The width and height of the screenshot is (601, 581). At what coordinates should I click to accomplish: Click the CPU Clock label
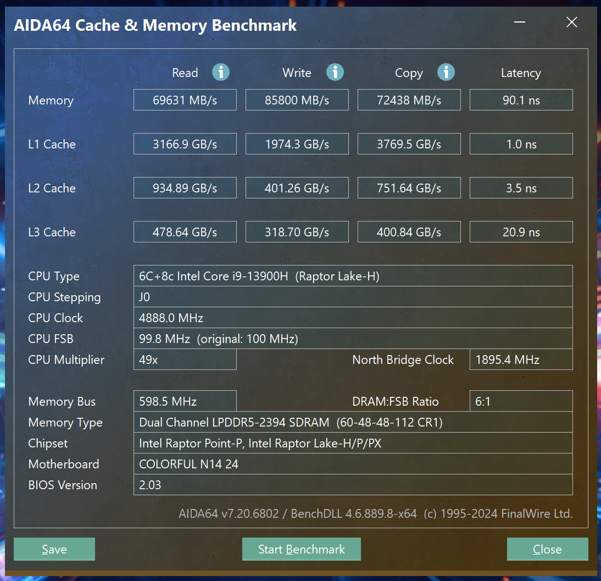tap(55, 318)
